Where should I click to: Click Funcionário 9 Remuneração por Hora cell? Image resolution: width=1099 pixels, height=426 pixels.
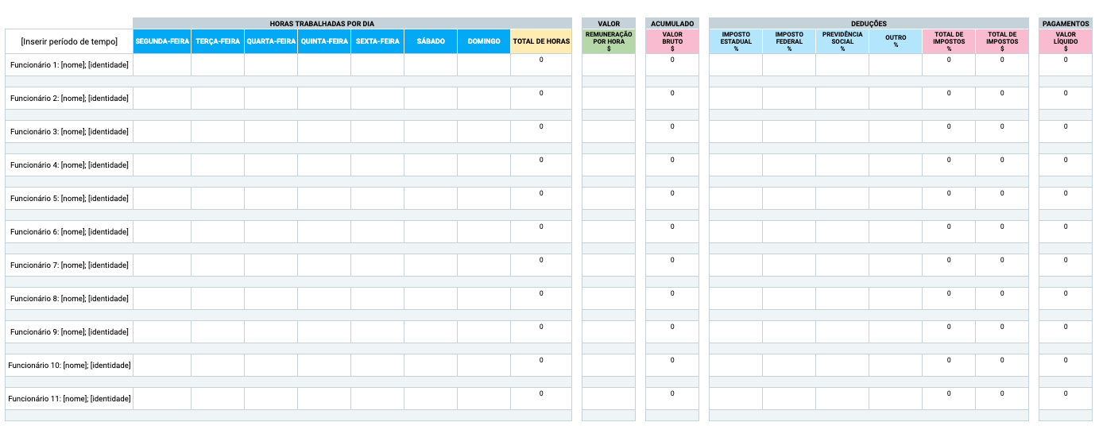[609, 332]
